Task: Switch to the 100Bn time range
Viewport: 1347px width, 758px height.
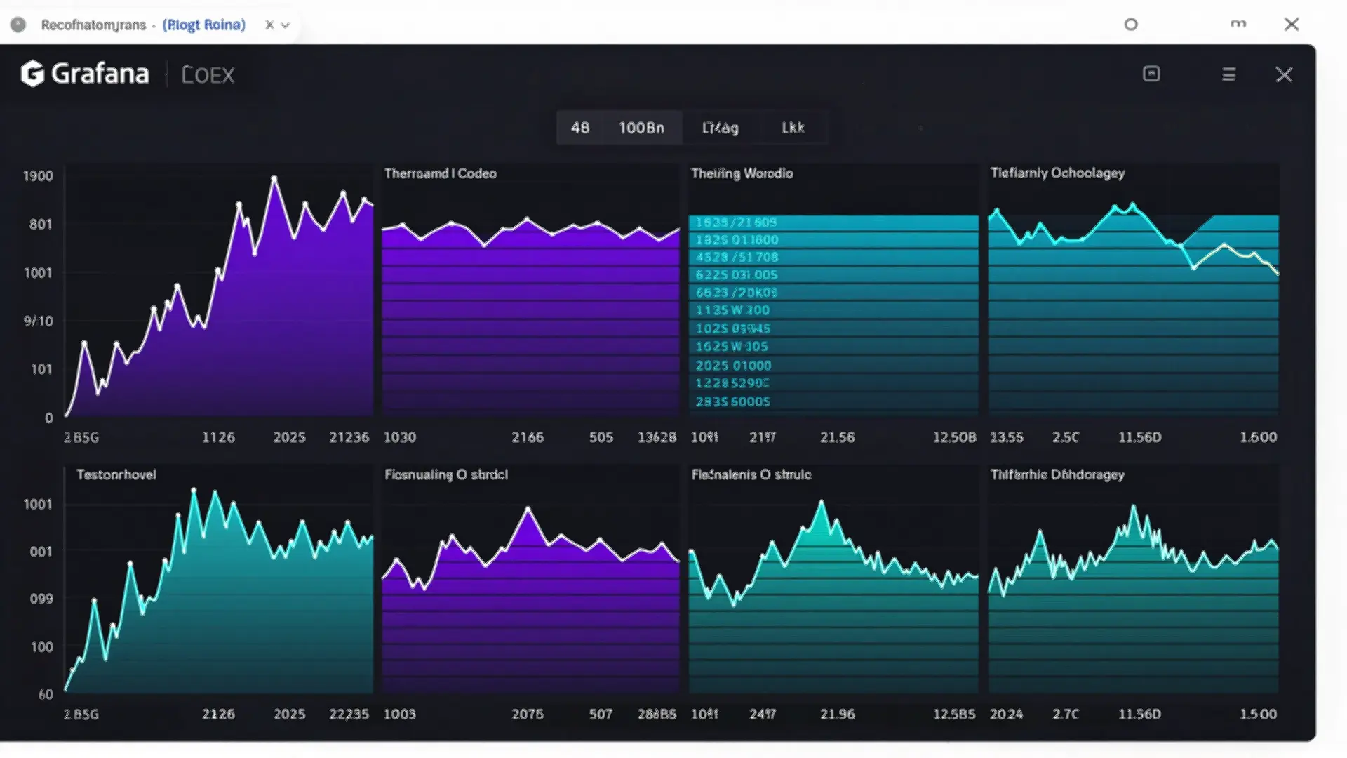Action: (641, 128)
